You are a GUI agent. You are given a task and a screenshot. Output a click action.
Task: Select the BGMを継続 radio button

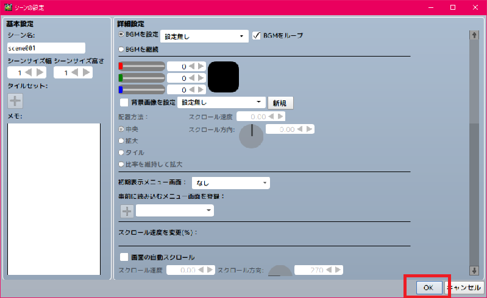coord(121,49)
